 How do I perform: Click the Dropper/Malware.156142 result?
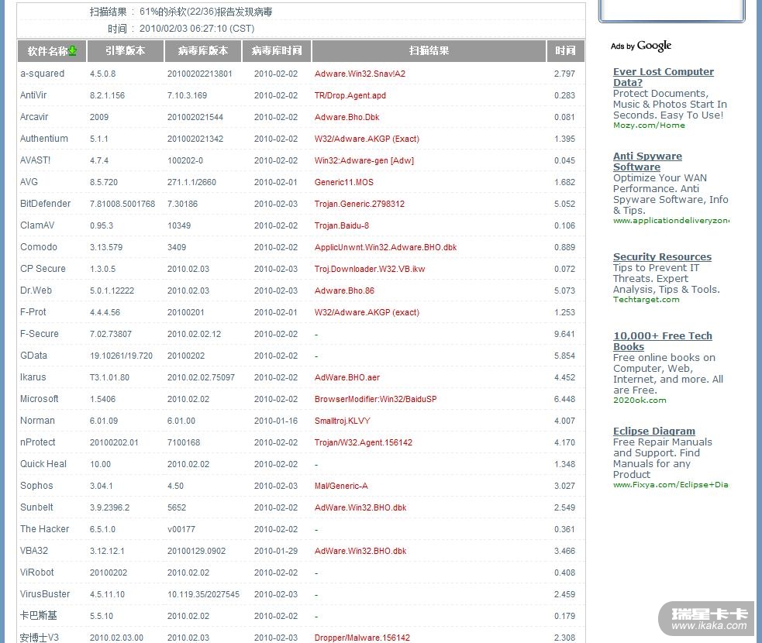[x=362, y=638]
